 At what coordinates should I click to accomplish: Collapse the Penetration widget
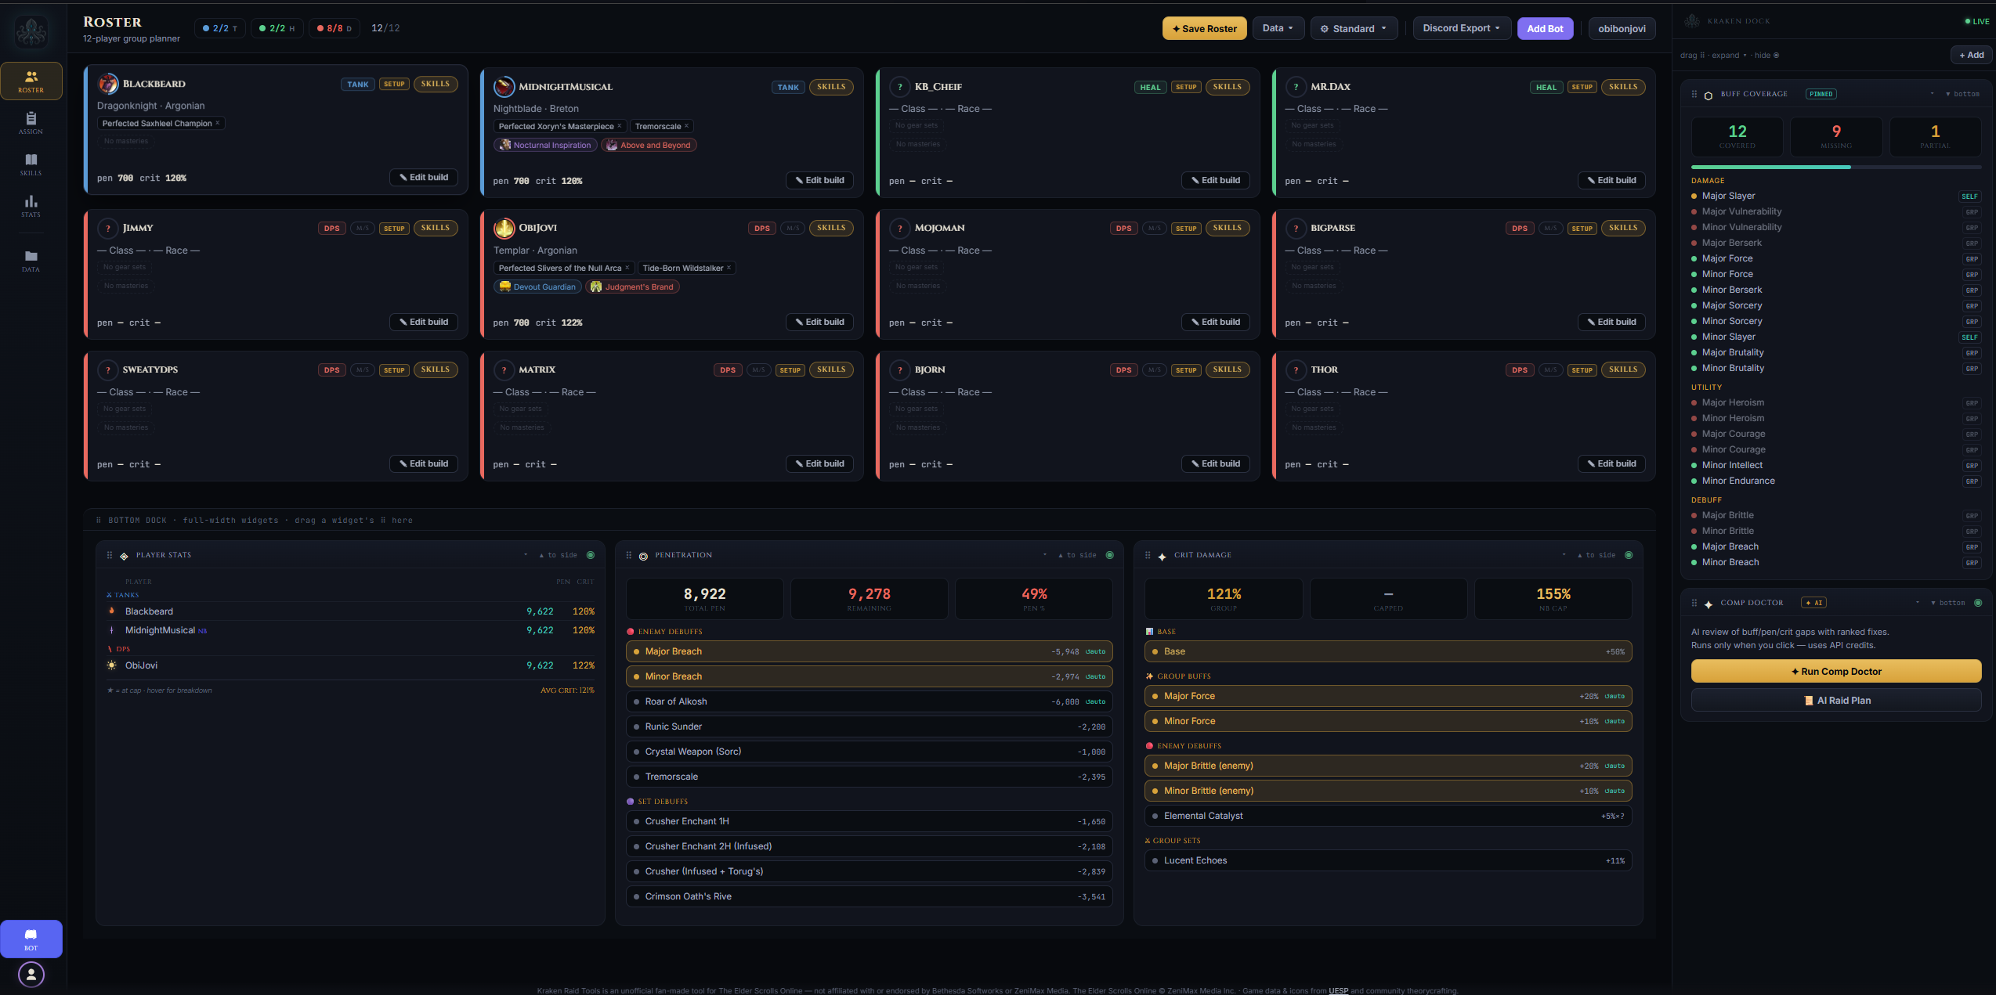tap(1045, 555)
